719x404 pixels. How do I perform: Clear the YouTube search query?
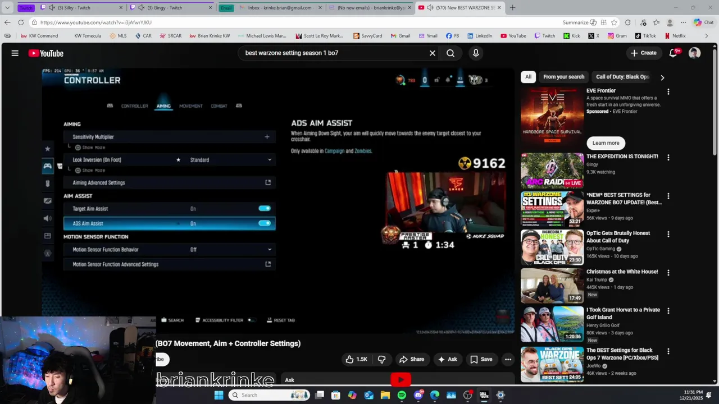coord(433,53)
